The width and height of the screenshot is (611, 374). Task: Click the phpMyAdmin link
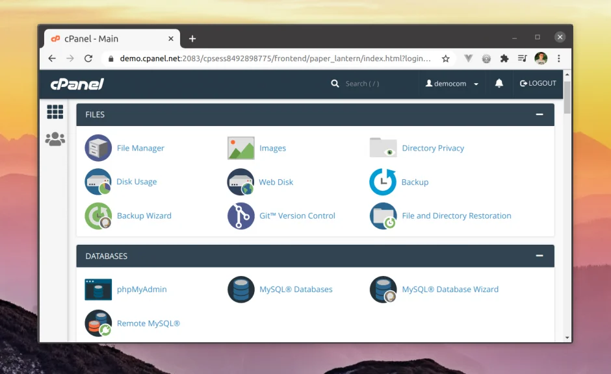(142, 289)
